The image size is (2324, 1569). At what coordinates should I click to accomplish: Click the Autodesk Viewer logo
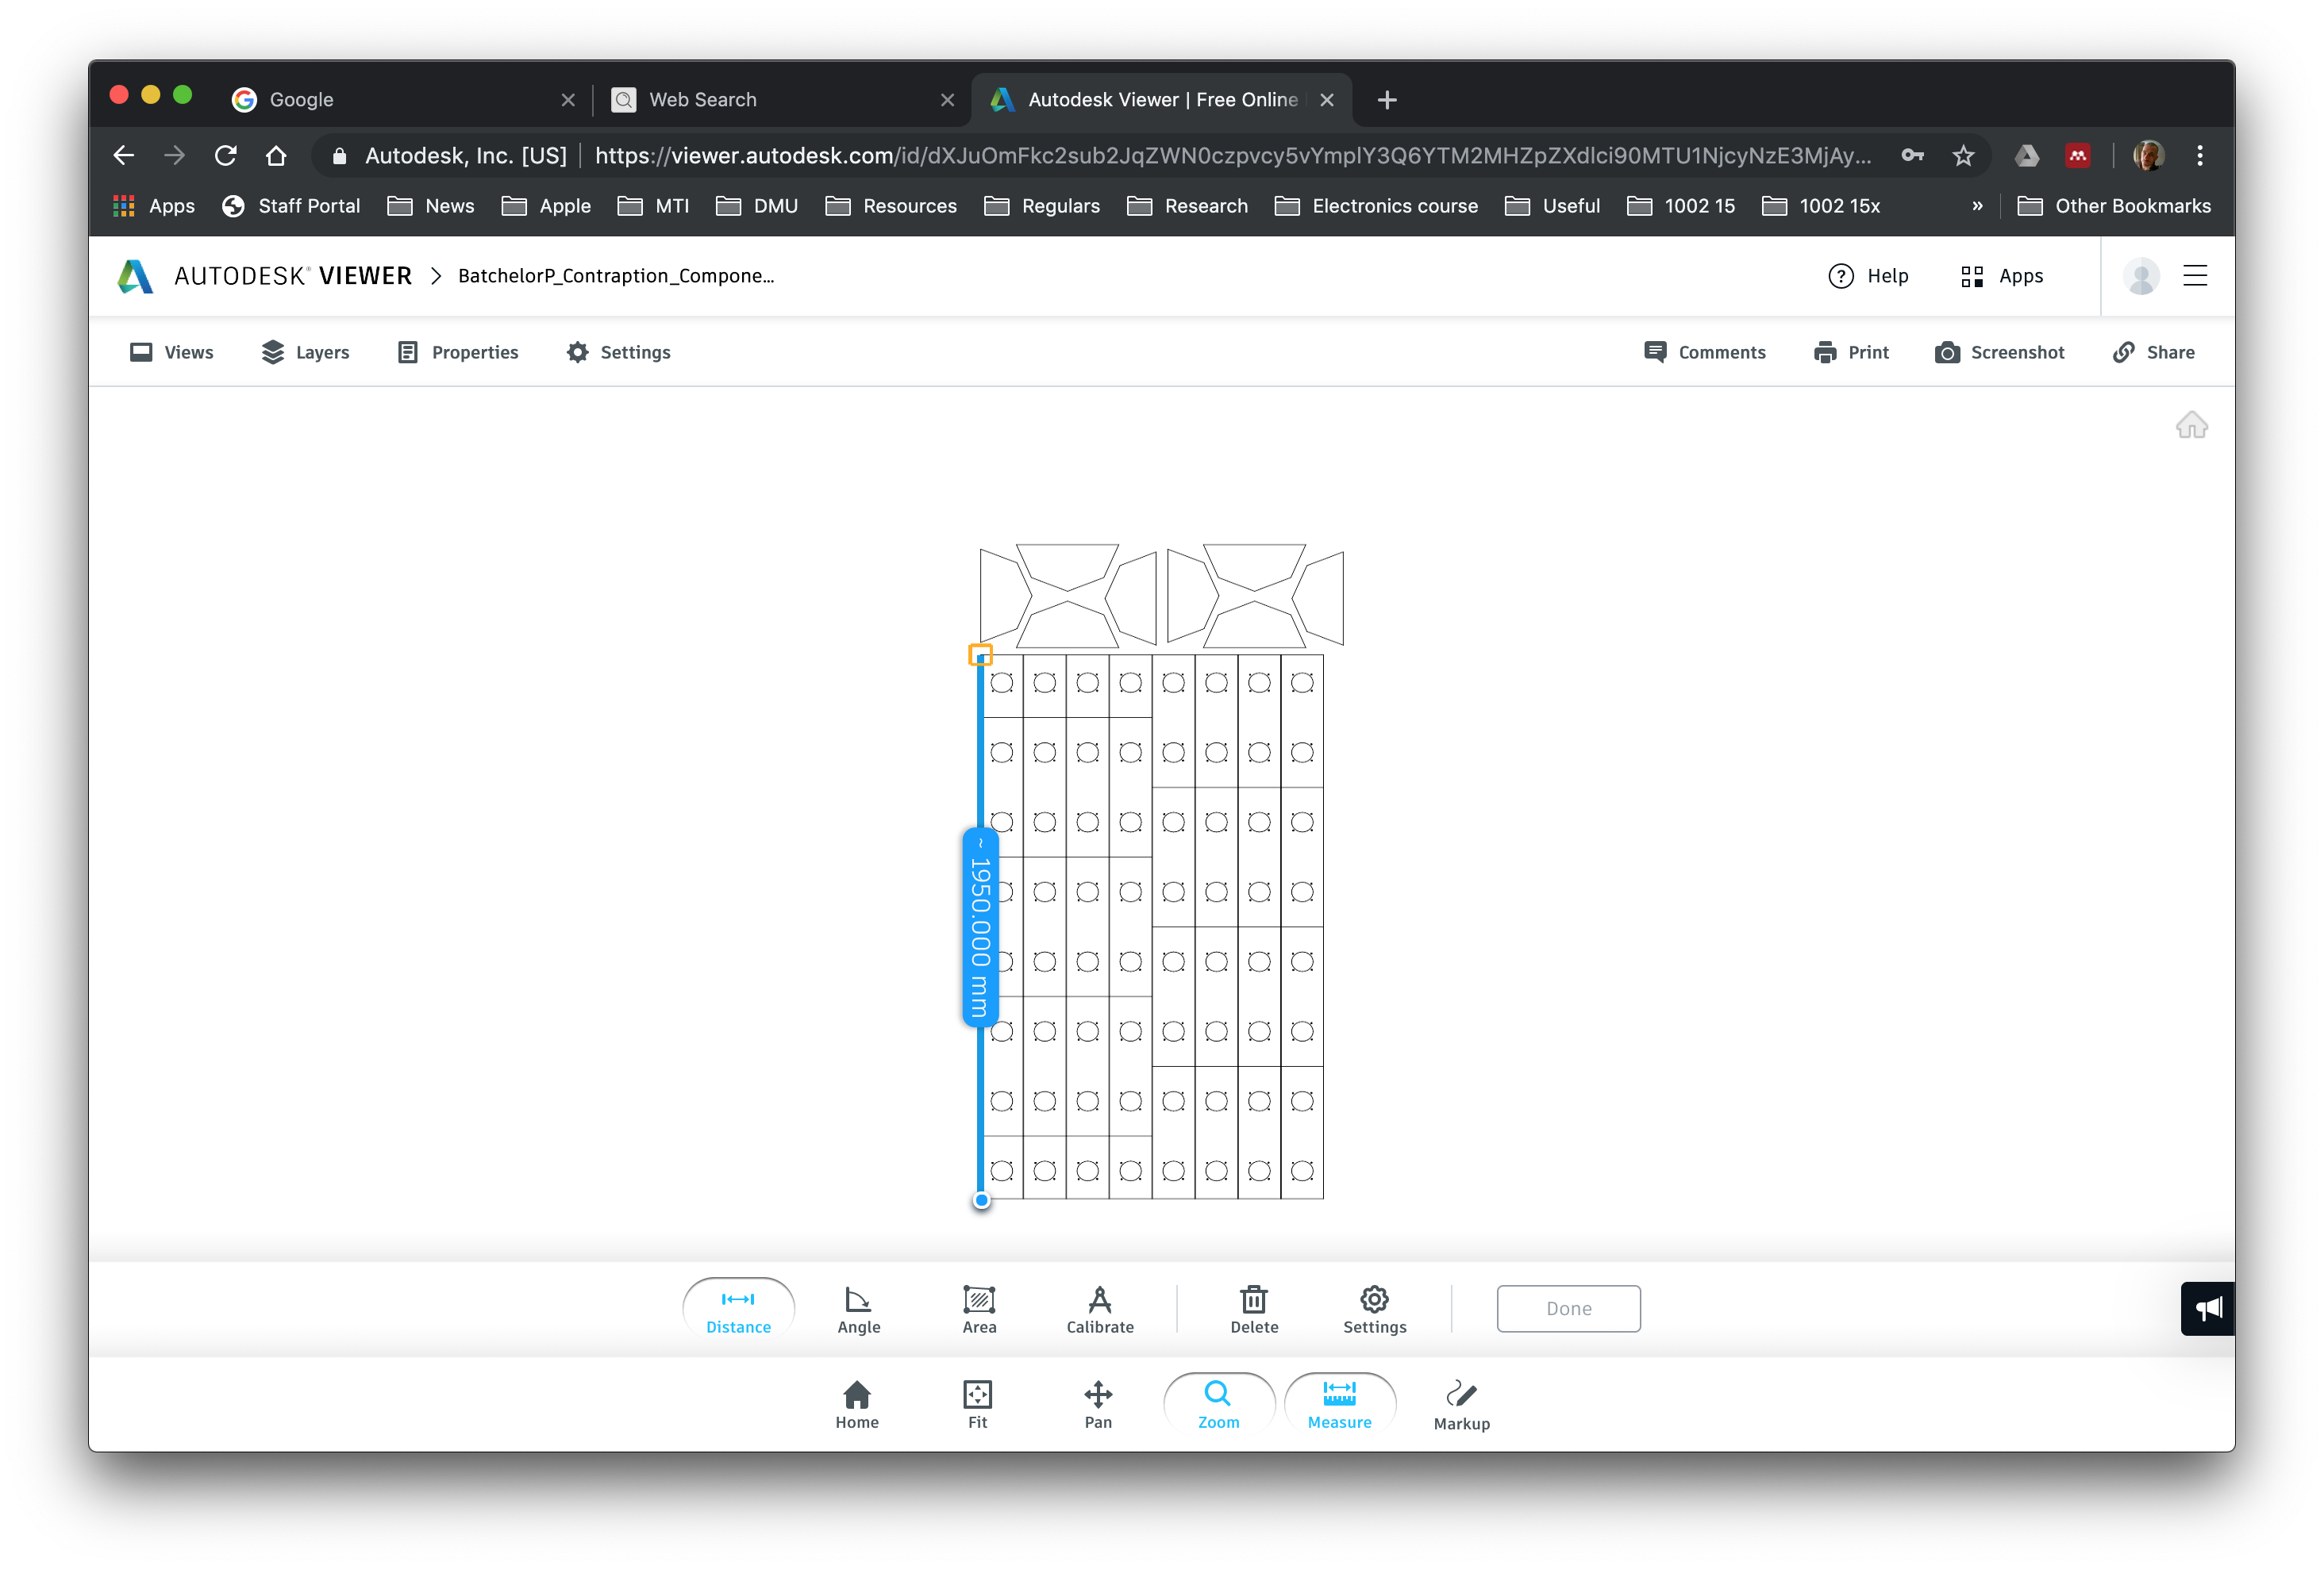click(x=264, y=276)
